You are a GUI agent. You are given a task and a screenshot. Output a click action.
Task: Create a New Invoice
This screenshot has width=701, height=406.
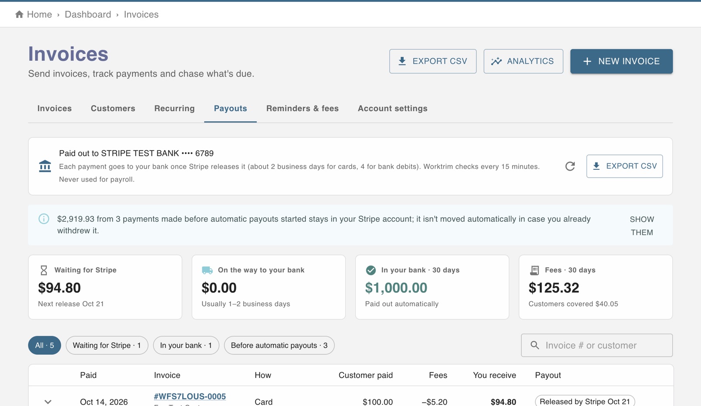(621, 61)
